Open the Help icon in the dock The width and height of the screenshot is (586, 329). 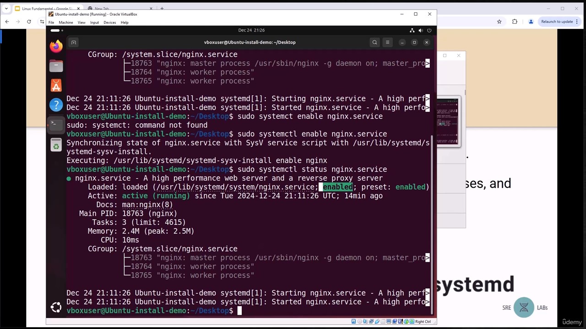[x=56, y=105]
